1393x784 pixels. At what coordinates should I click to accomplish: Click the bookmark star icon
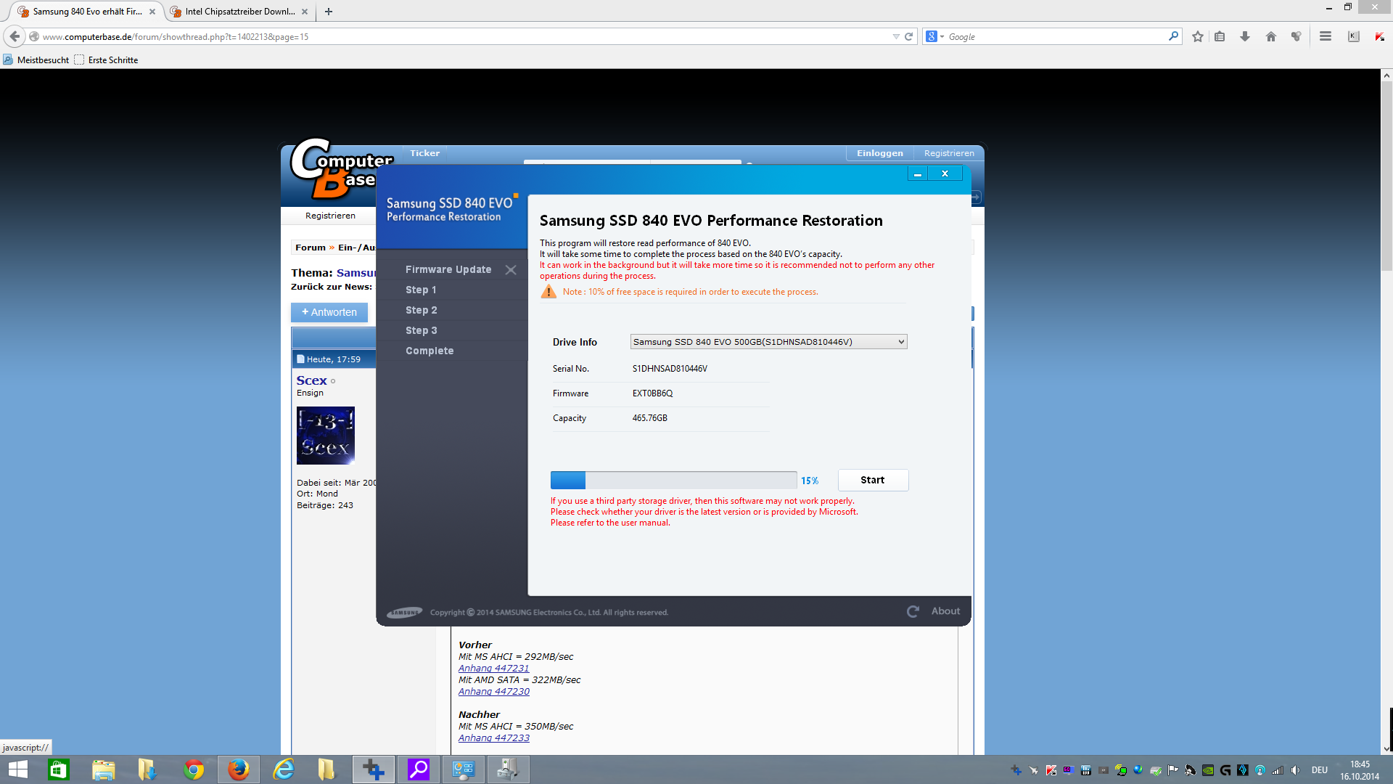coord(1198,36)
